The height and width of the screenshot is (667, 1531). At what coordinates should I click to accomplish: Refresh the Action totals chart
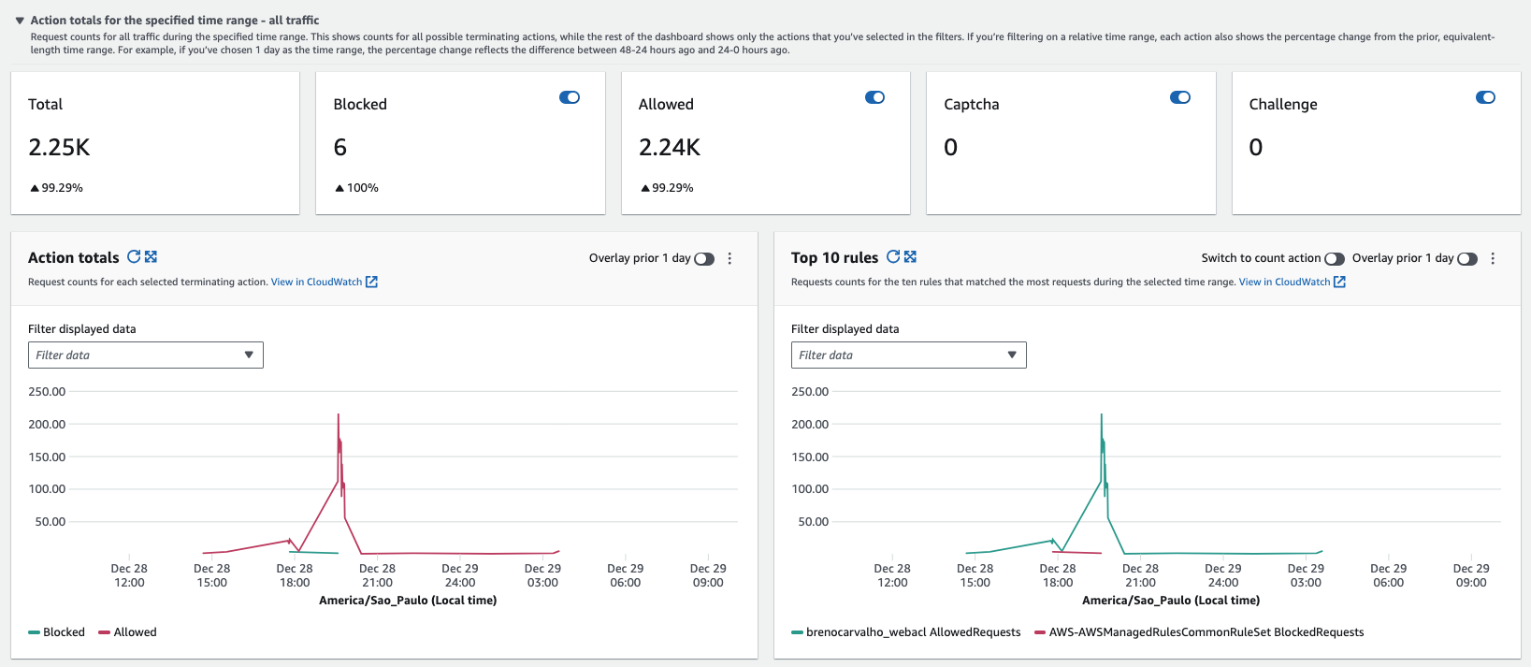(134, 256)
